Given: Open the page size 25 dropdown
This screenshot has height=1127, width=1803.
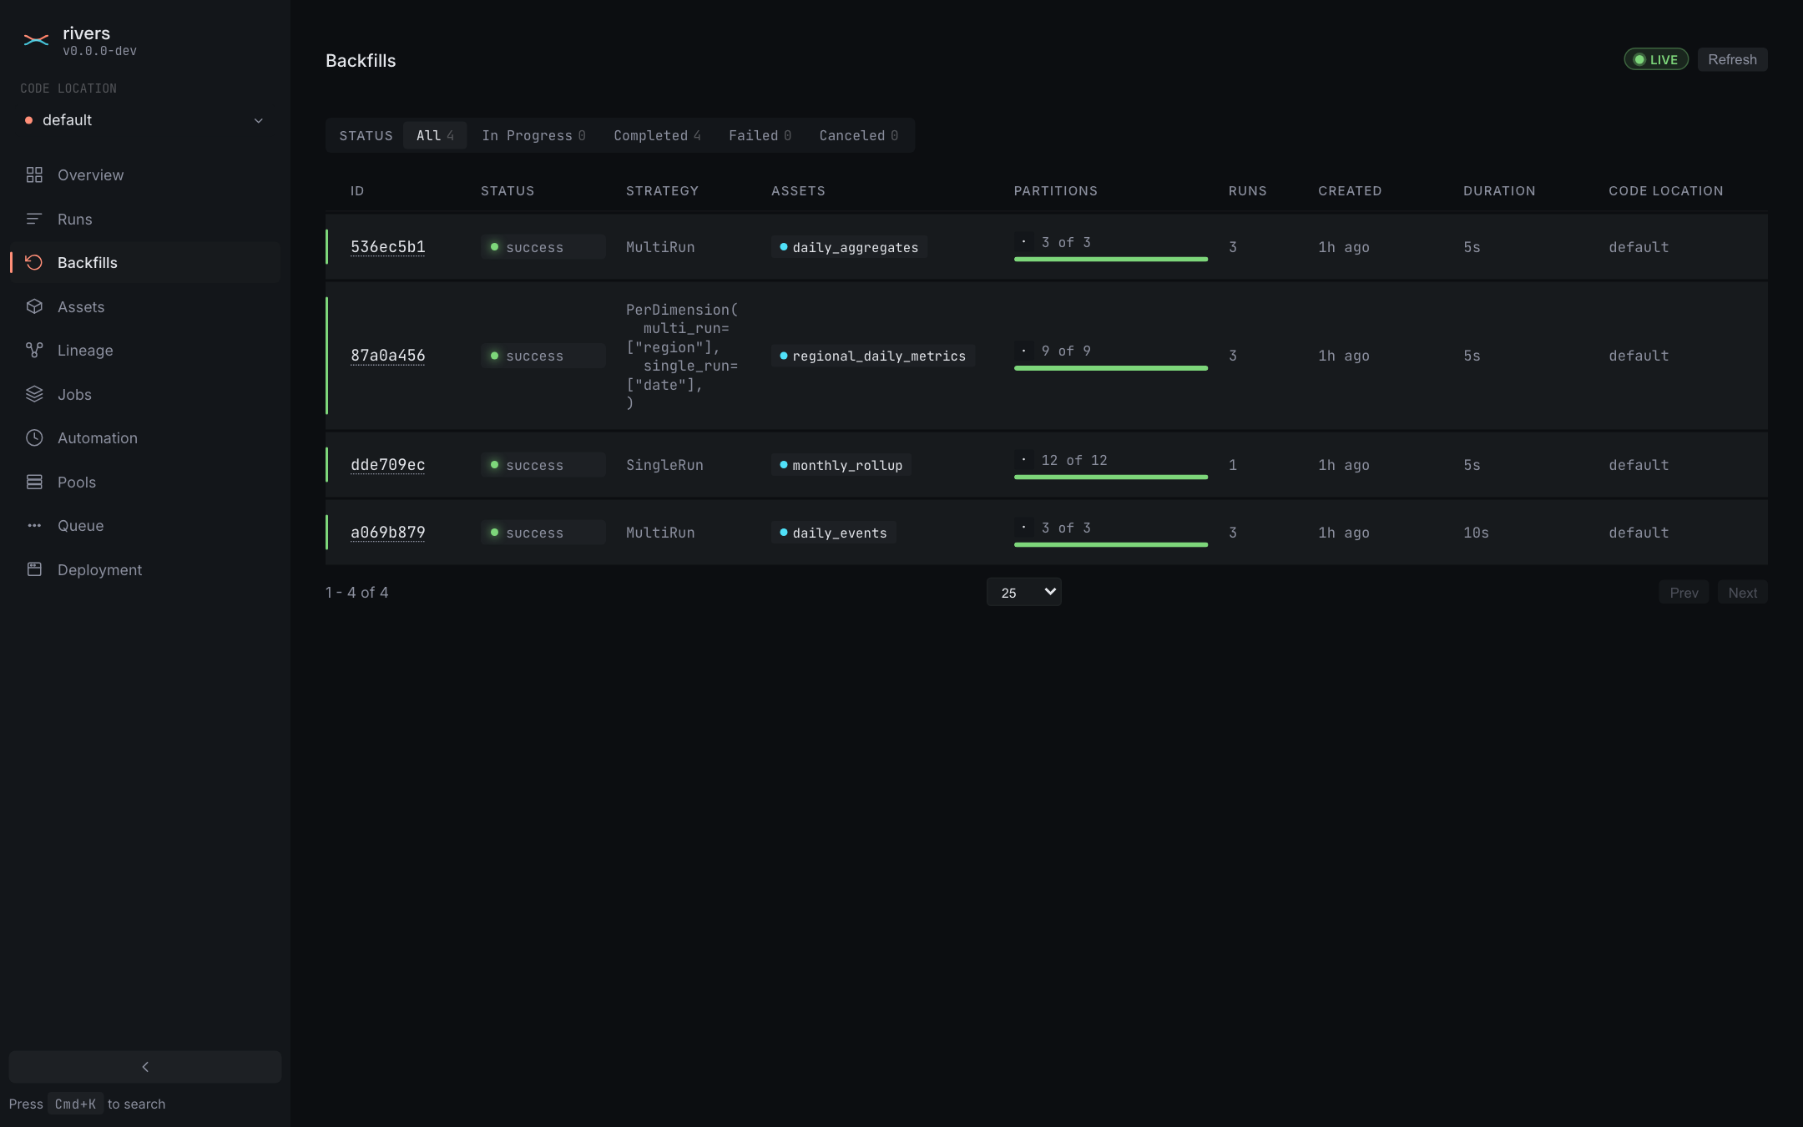Looking at the screenshot, I should tap(1023, 592).
